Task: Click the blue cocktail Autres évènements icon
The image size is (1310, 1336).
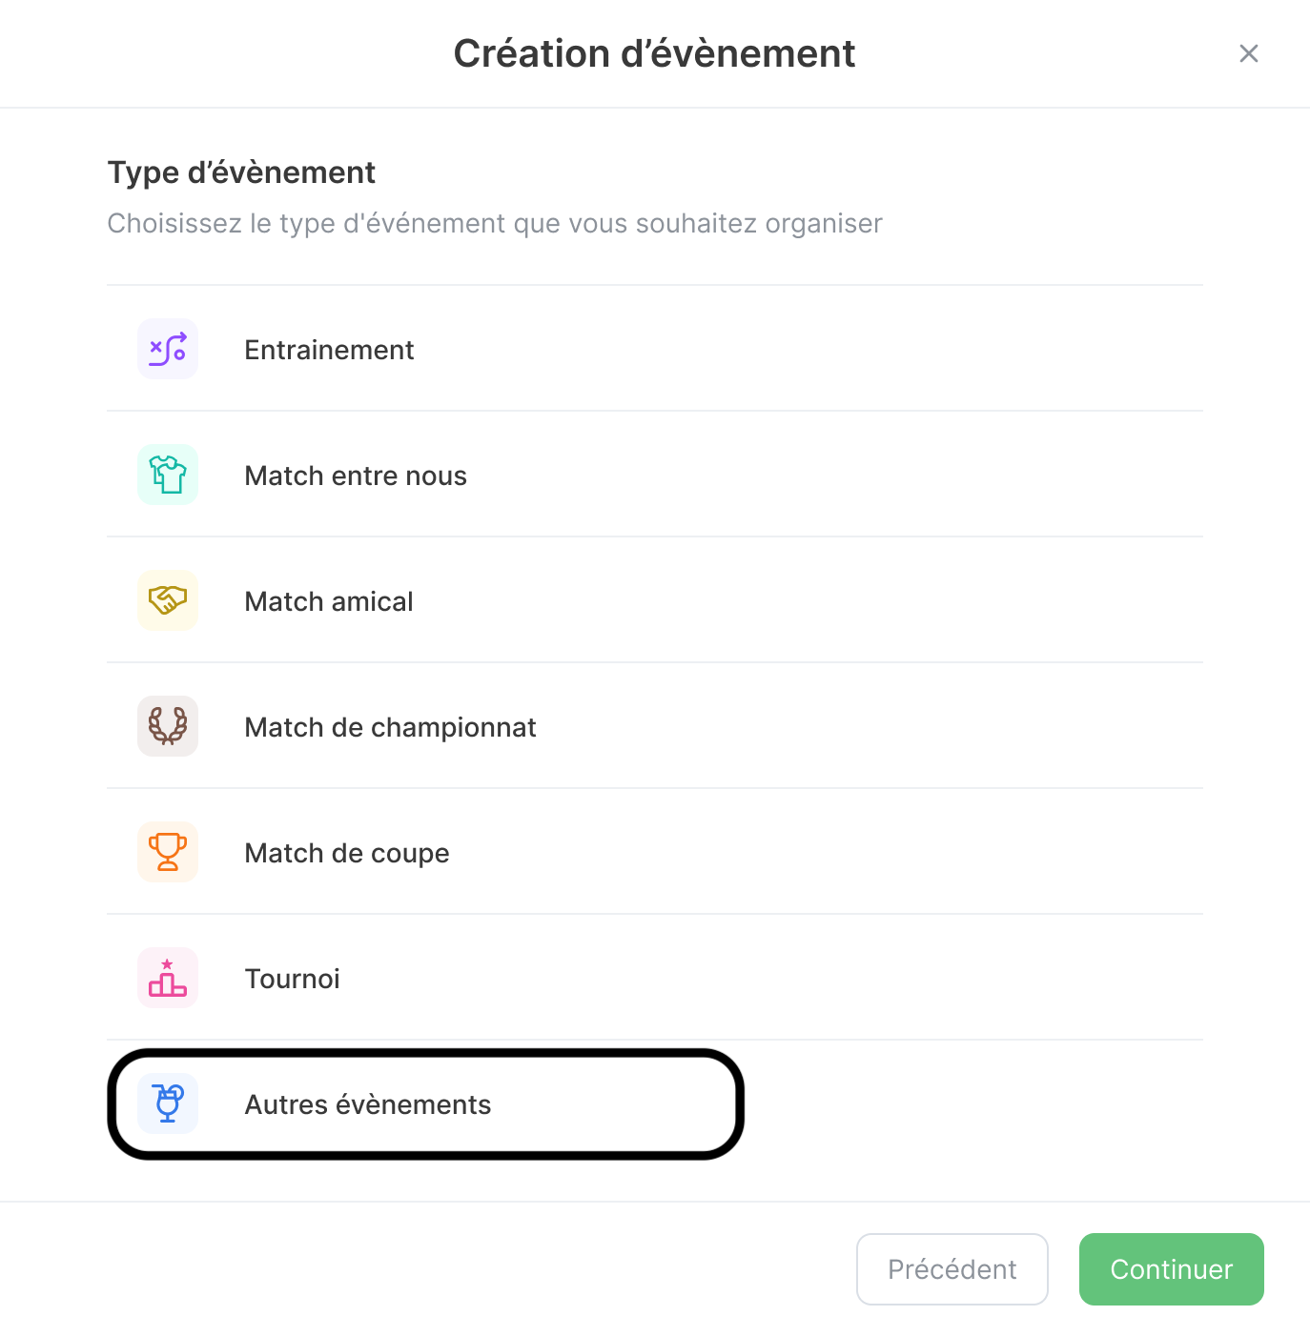Action: pos(168,1103)
